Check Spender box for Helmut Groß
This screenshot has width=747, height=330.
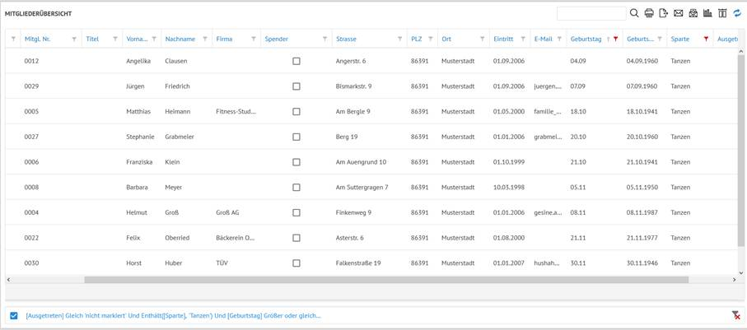(296, 212)
